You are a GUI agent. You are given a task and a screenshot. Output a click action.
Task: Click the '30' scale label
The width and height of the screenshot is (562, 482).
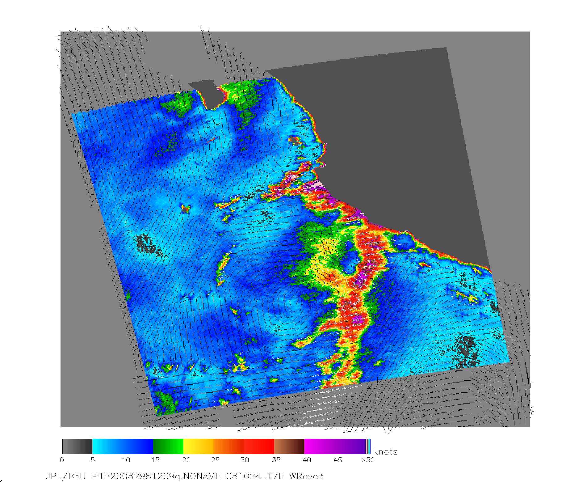coord(245,460)
